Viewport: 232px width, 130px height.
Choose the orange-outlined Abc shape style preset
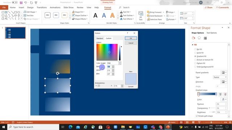[65, 15]
